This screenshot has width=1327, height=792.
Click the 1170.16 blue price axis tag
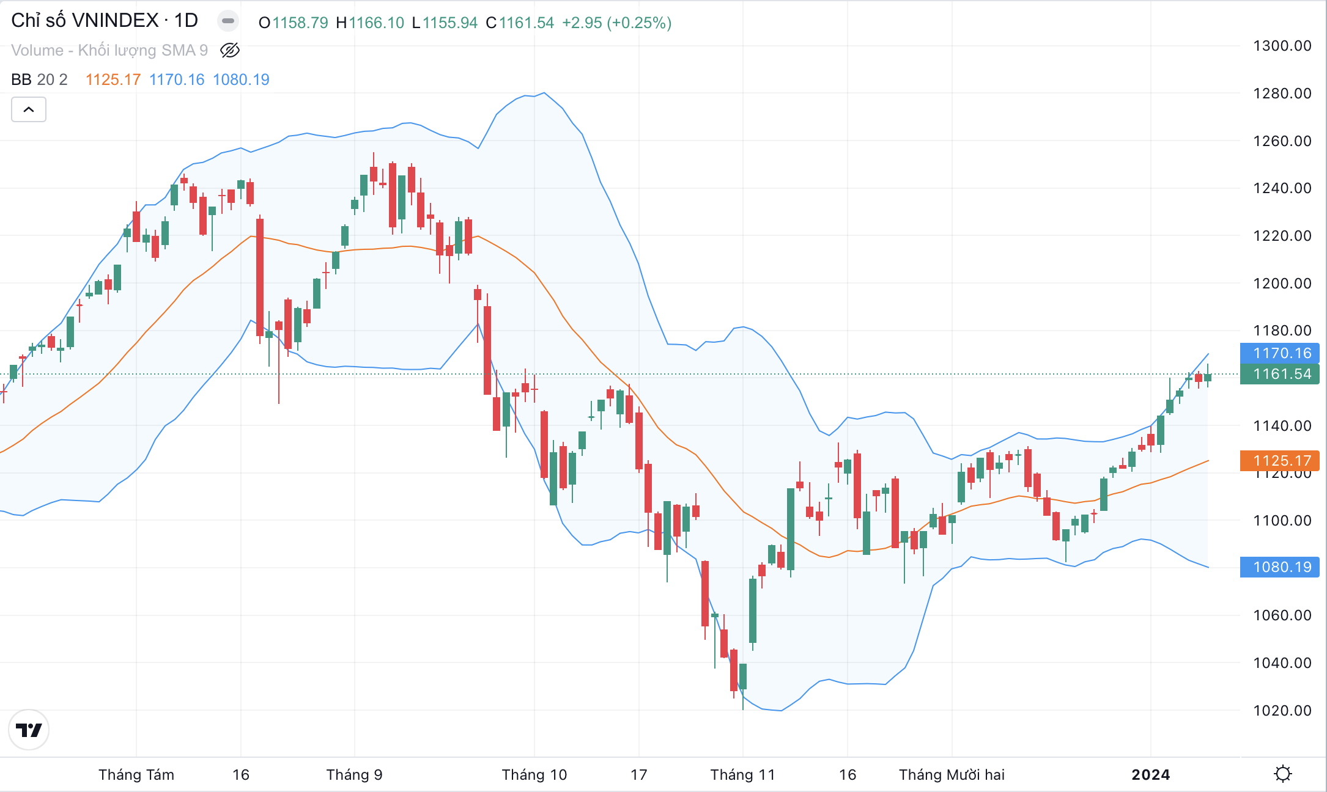tap(1280, 353)
